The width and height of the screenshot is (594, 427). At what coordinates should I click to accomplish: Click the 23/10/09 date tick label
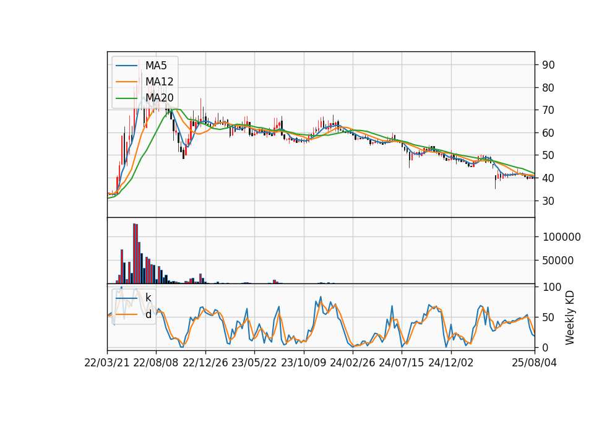tap(303, 363)
